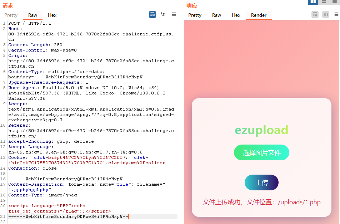
Task: Open the response panel options menu
Action: point(336,14)
